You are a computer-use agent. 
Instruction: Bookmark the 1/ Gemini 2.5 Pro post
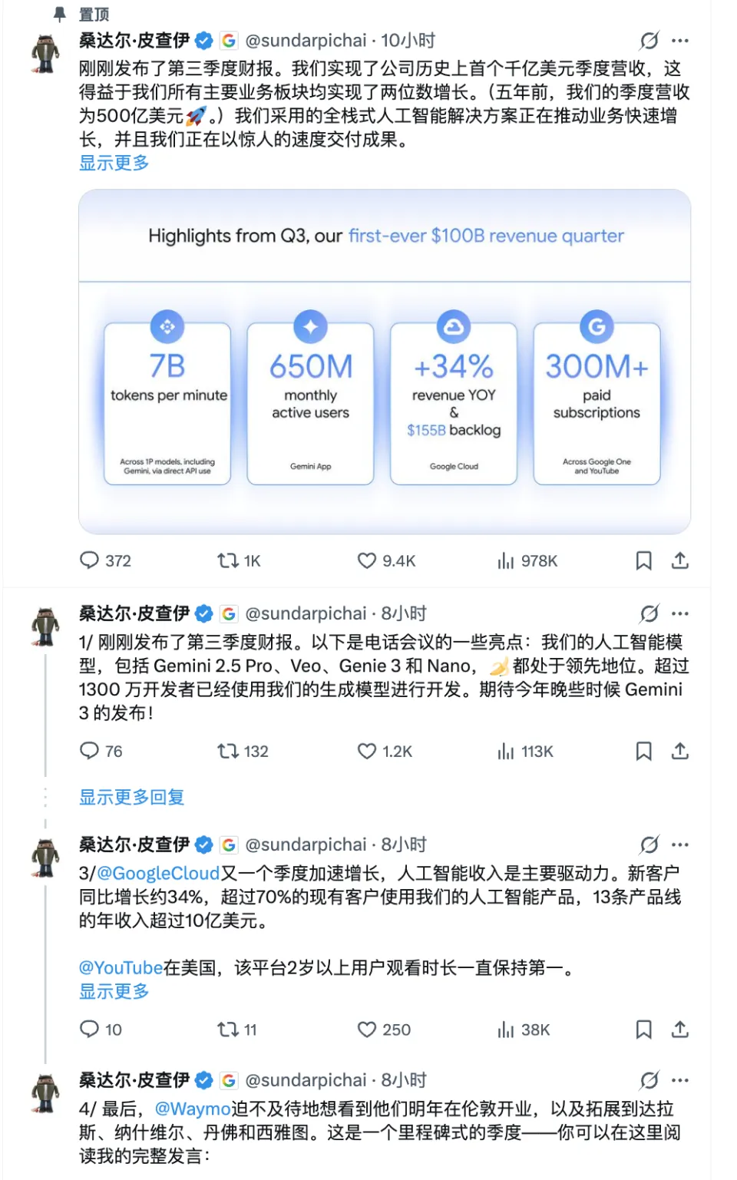click(644, 751)
